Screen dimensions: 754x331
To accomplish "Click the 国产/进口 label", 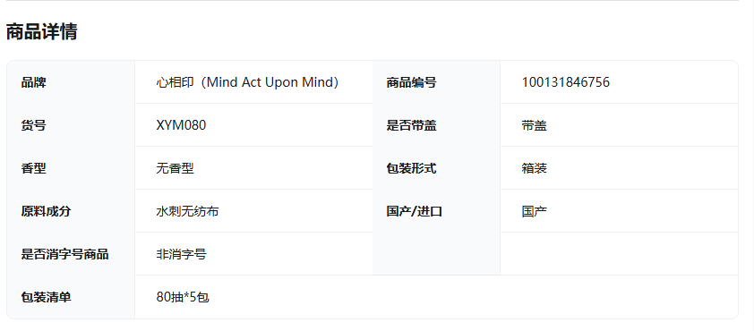I will [414, 211].
